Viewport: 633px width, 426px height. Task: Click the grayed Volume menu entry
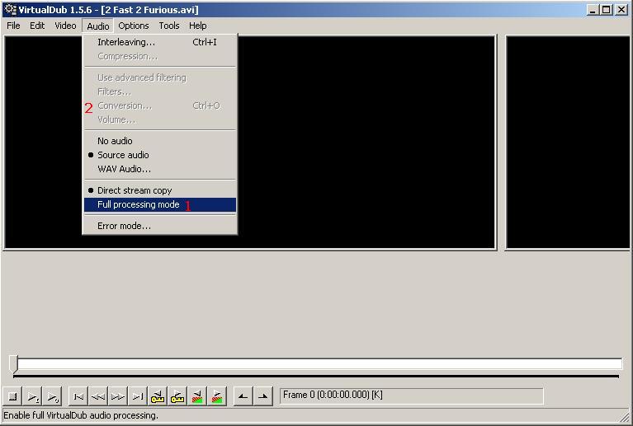pos(160,119)
